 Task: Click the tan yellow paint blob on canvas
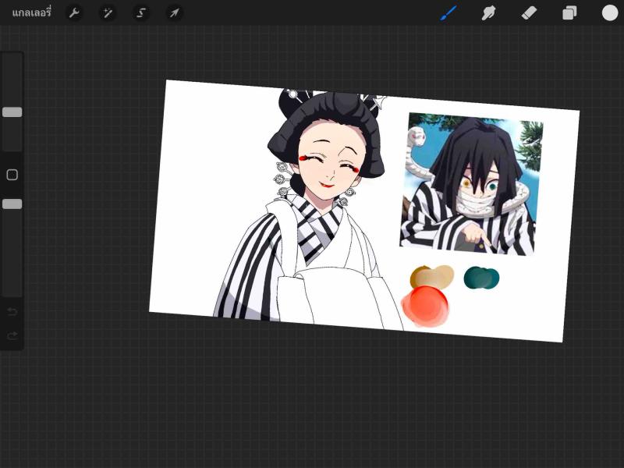tap(432, 276)
